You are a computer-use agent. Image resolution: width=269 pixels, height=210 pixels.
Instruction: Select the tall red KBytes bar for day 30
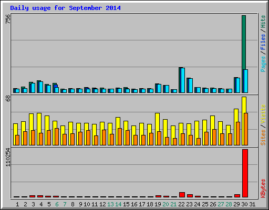pyautogui.click(x=245, y=173)
